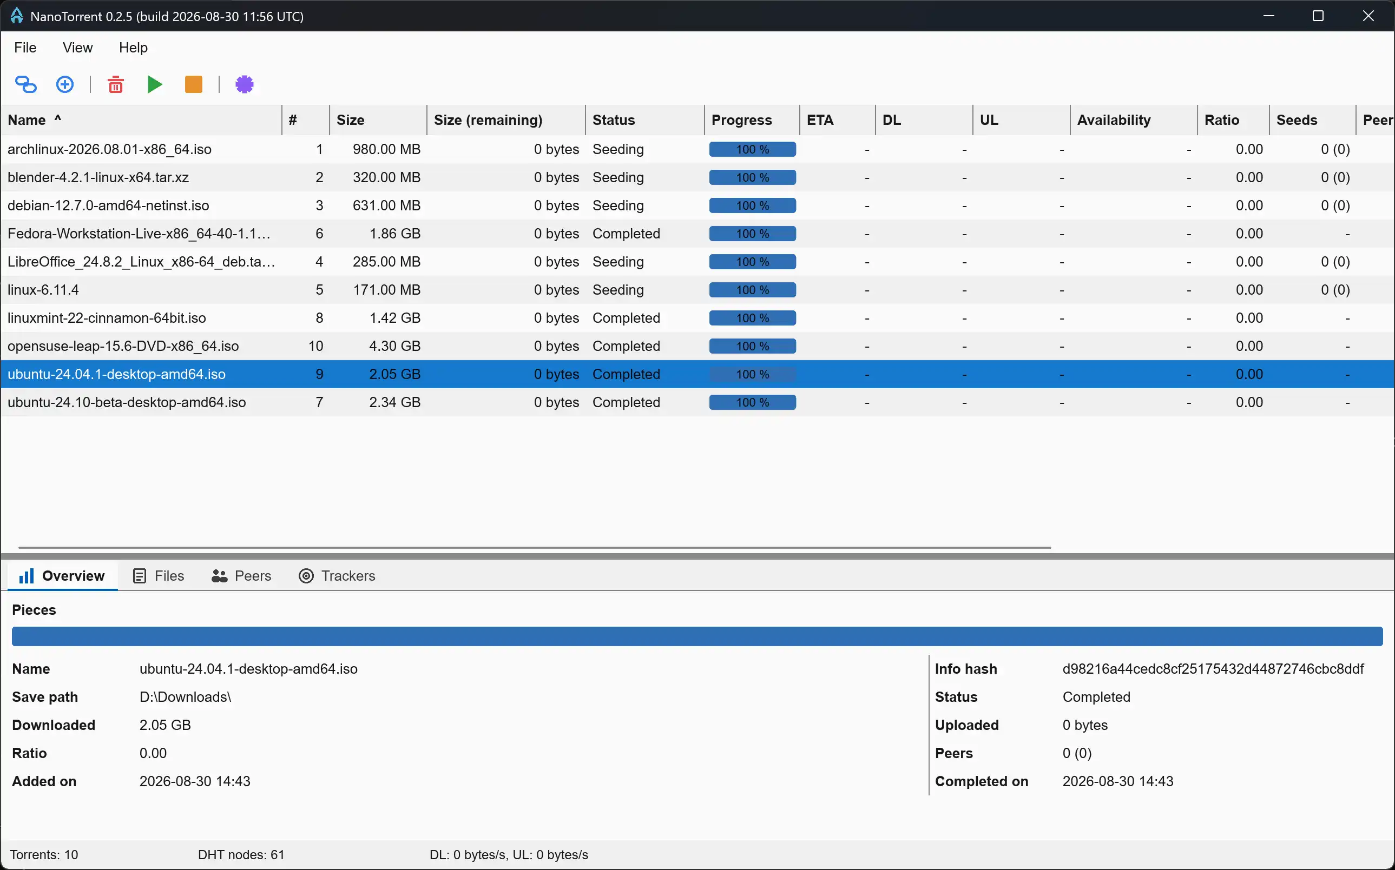Select the debian-12.7.0-amd64-netinst.iso torrent
Image resolution: width=1395 pixels, height=870 pixels.
(x=697, y=206)
